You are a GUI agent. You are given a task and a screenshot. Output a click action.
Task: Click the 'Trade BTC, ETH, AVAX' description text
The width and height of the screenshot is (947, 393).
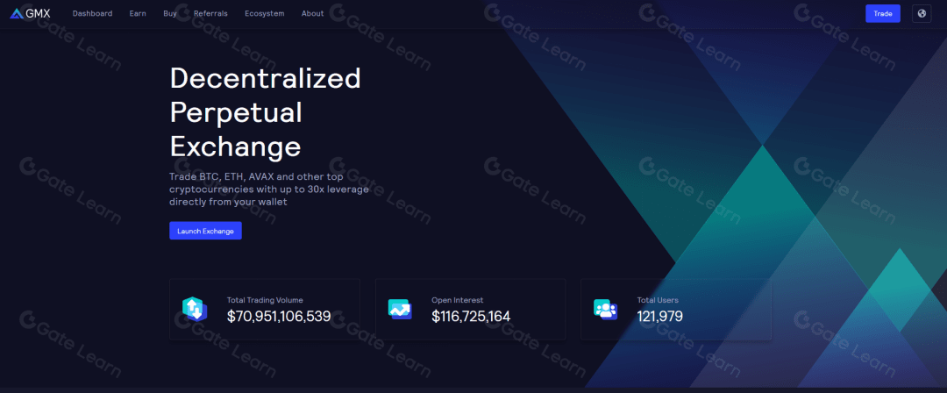click(x=269, y=189)
